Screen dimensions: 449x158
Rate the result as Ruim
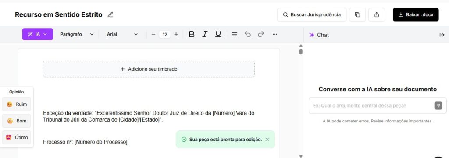(x=16, y=104)
